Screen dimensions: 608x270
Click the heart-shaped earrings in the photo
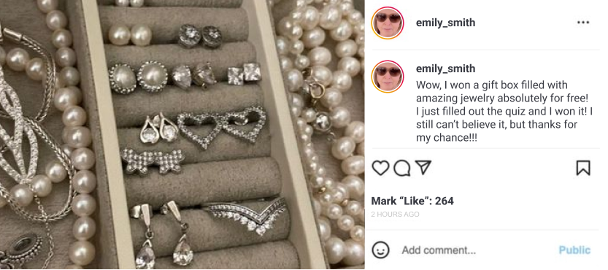[x=222, y=126]
